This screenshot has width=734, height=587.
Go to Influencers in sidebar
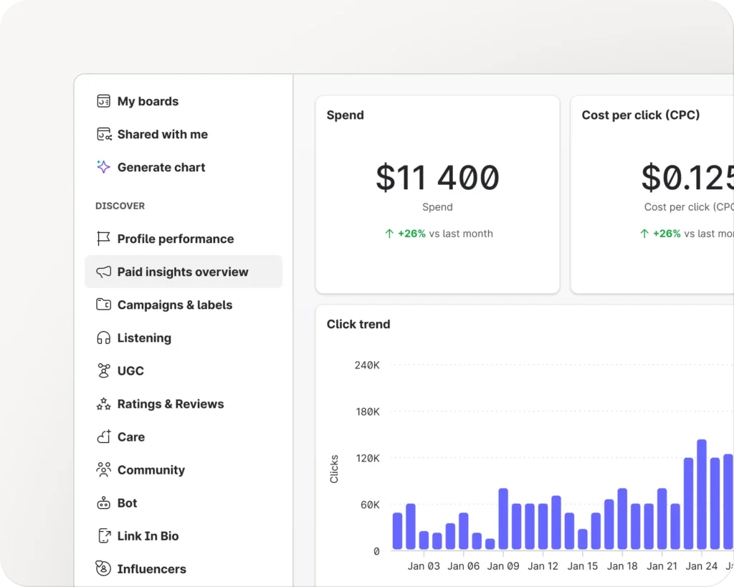click(151, 569)
